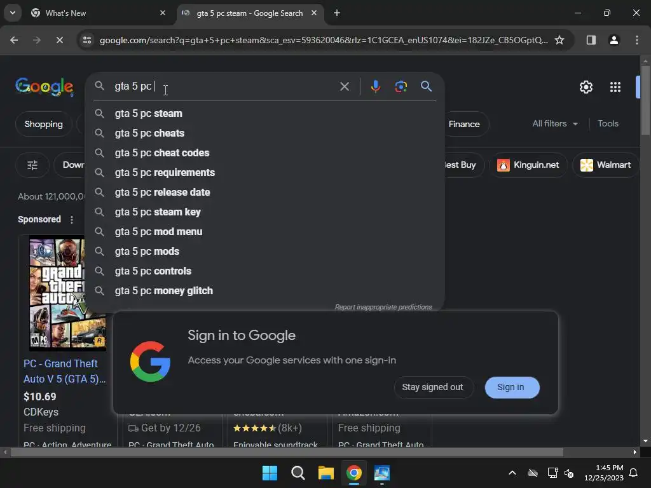Open PC - Grand Theft Auto V product link

(x=64, y=371)
